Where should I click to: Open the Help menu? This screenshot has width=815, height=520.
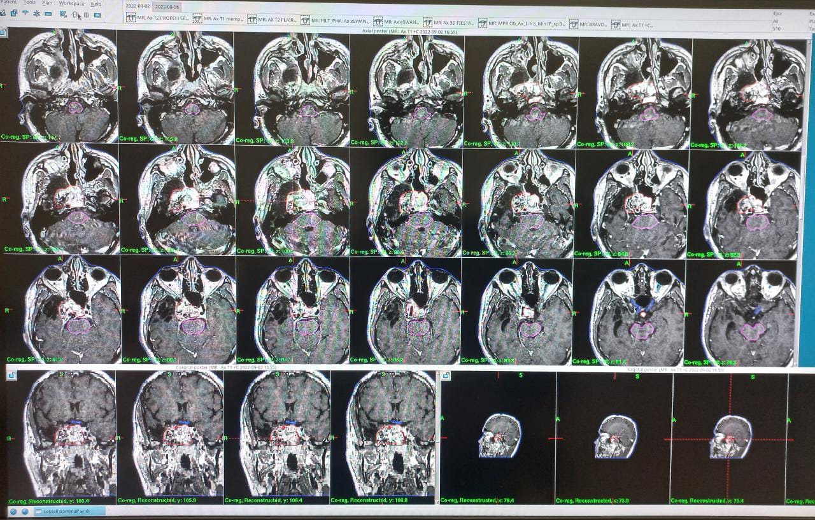(x=96, y=4)
